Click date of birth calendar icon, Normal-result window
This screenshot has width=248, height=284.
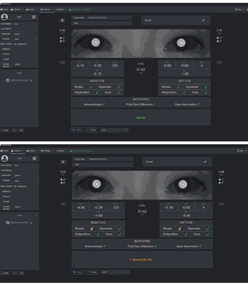pos(15,44)
